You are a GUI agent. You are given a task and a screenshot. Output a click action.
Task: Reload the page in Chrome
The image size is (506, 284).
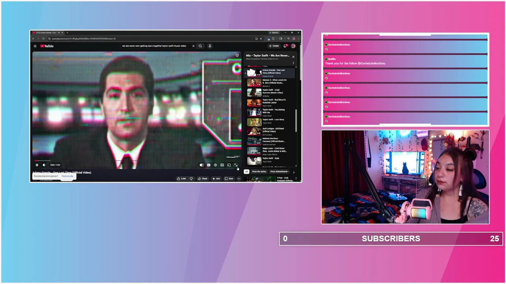pyautogui.click(x=43, y=39)
